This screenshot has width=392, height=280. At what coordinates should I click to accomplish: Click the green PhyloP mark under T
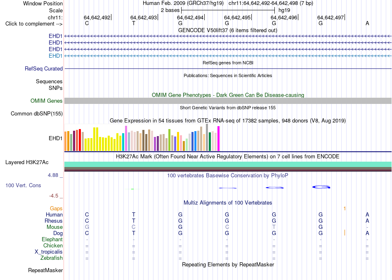tap(132, 189)
